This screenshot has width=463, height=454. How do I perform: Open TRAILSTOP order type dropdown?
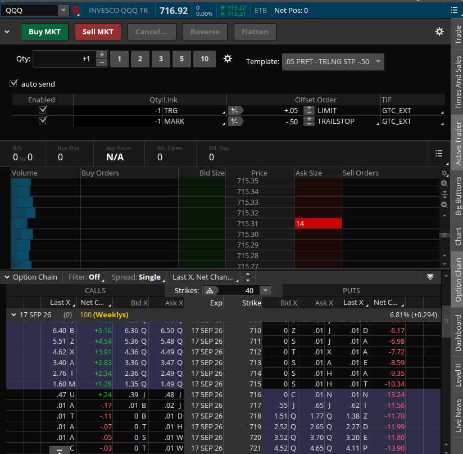pos(348,121)
